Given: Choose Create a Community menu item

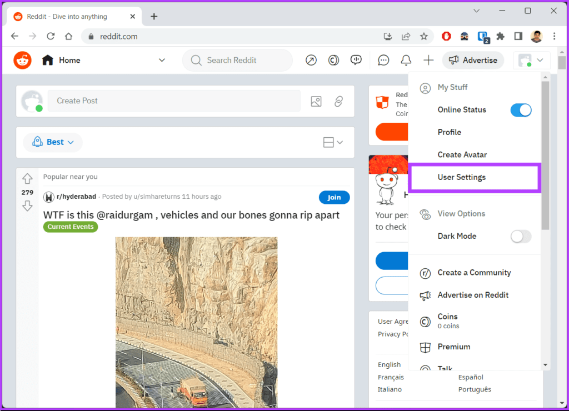Looking at the screenshot, I should pos(475,273).
